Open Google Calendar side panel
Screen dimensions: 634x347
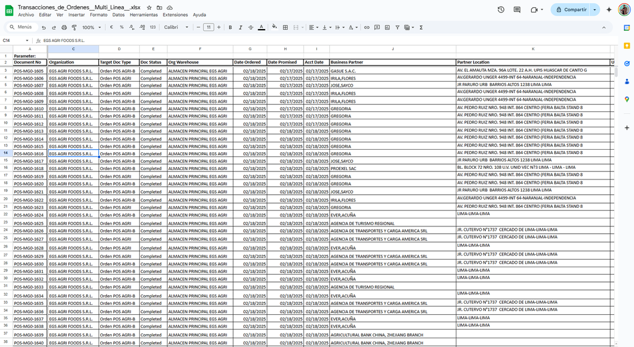pyautogui.click(x=627, y=28)
